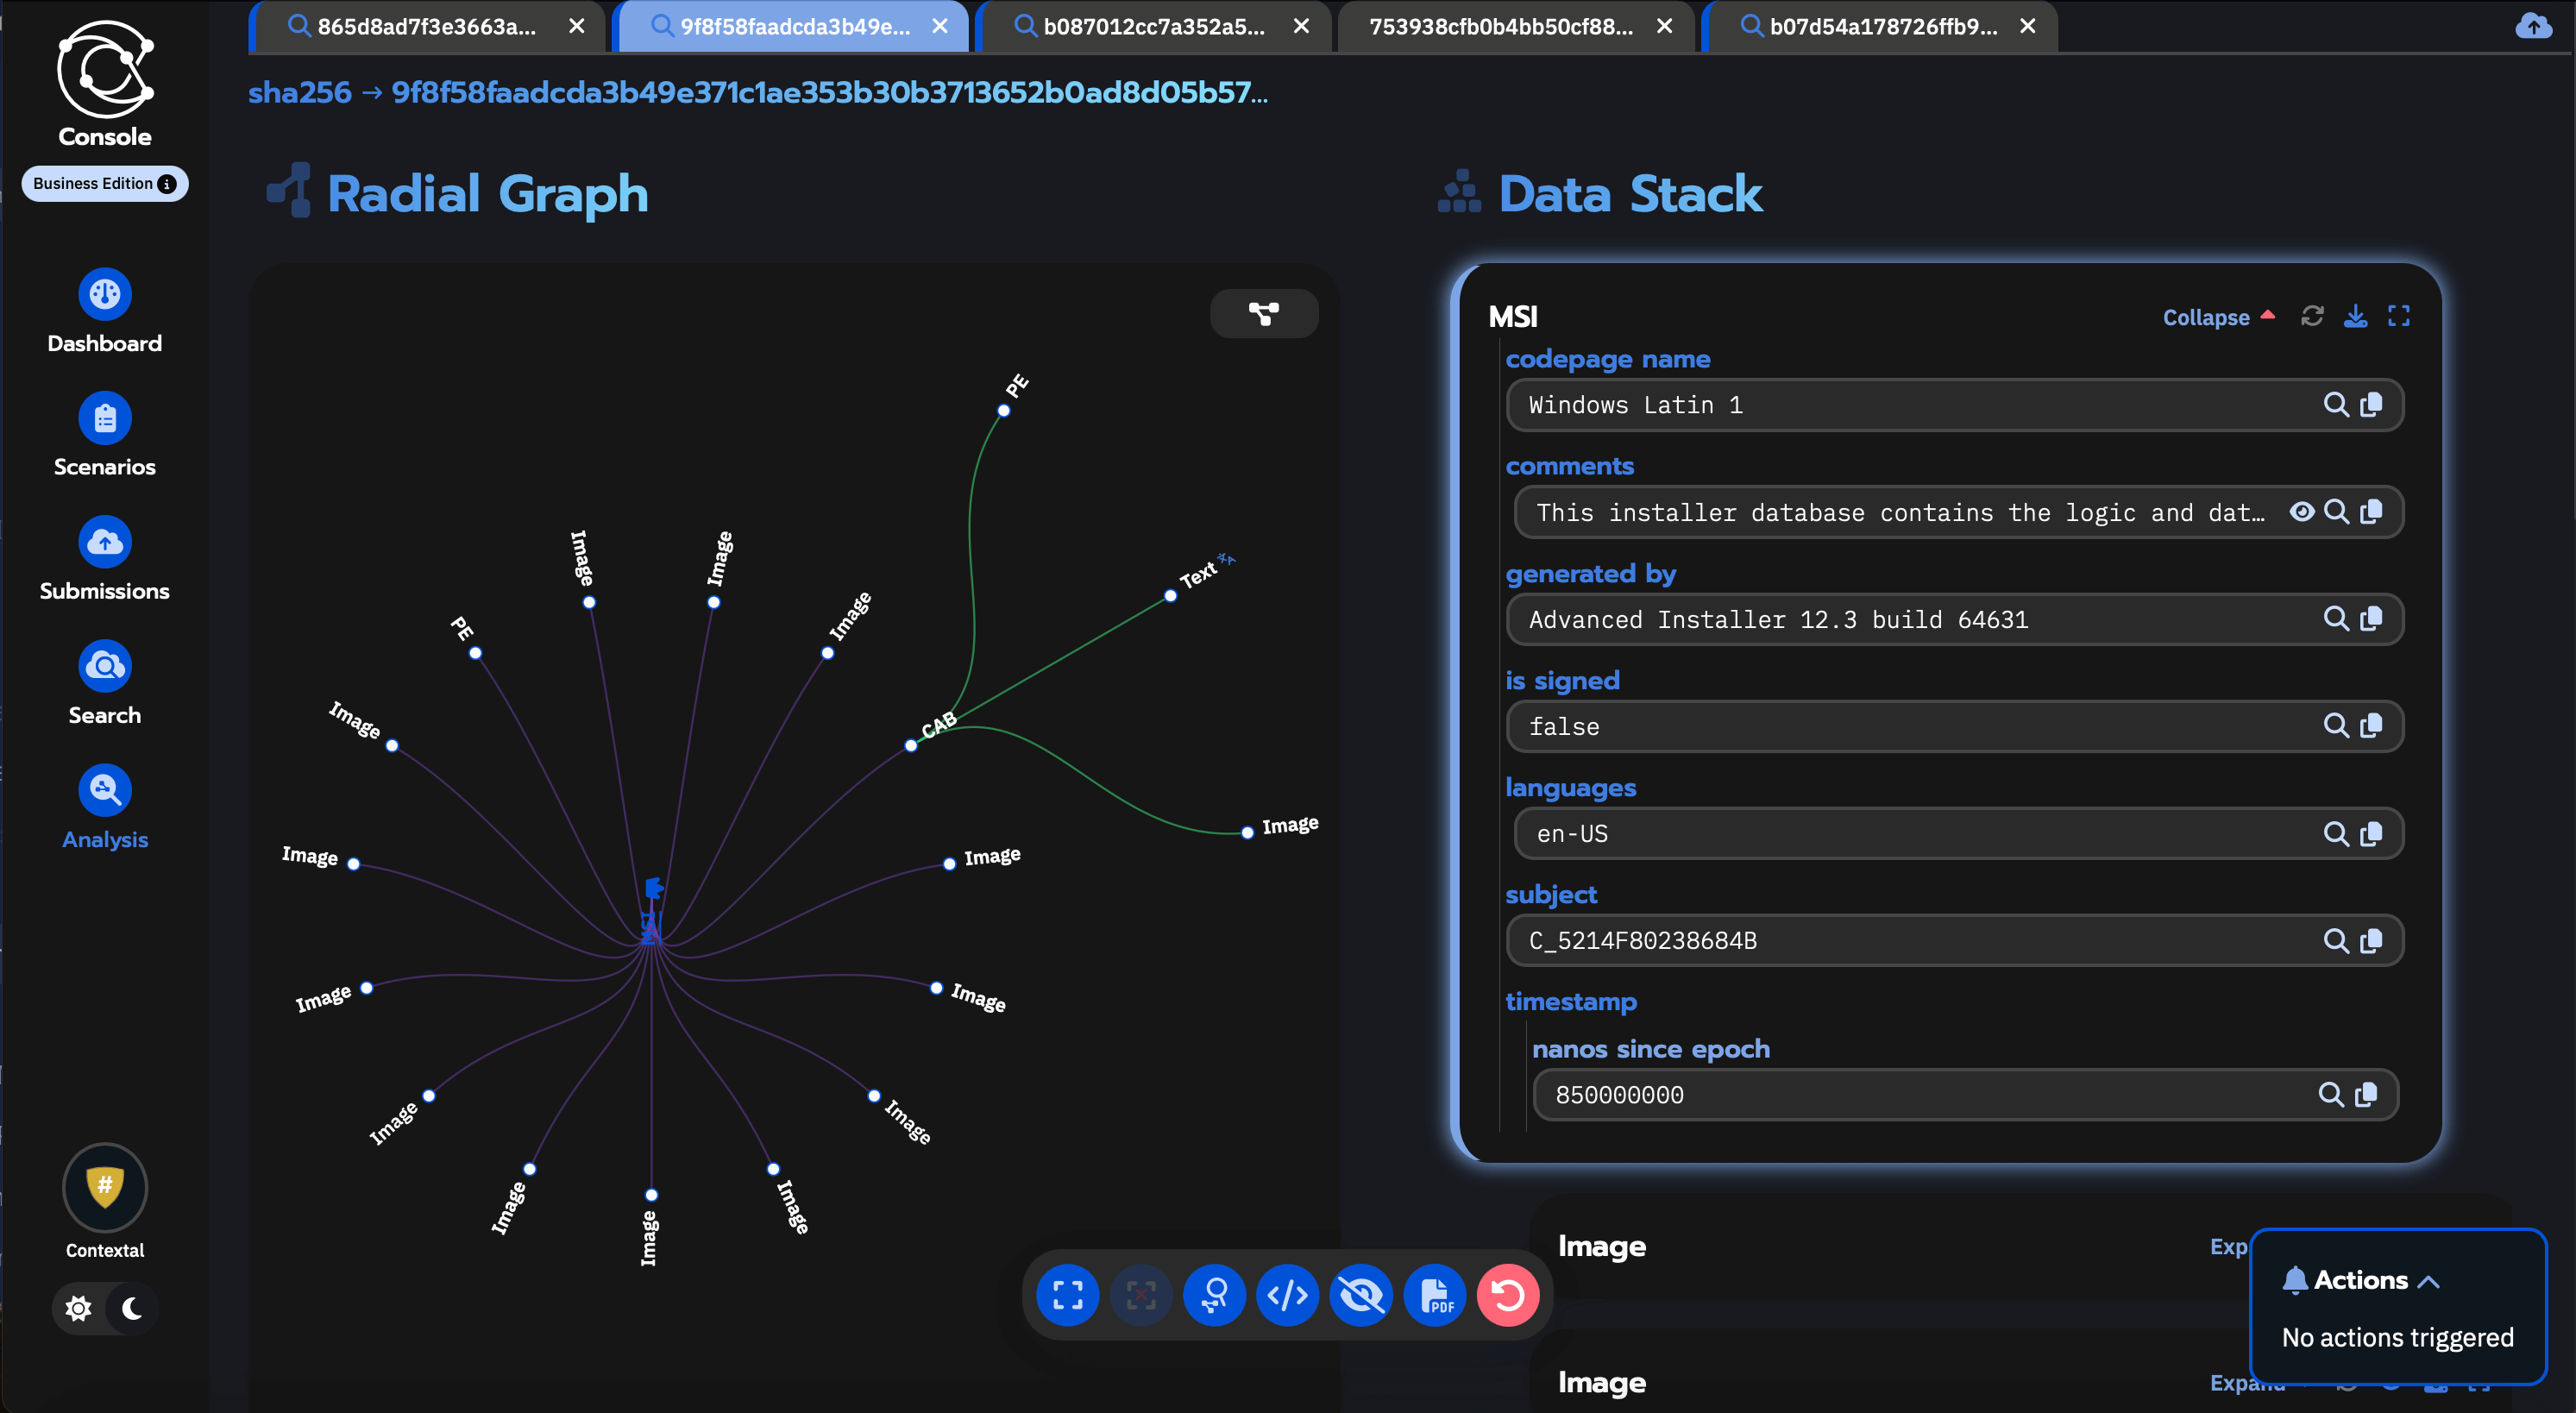Open Scenarios from the sidebar
Image resolution: width=2576 pixels, height=1413 pixels.
(104, 418)
